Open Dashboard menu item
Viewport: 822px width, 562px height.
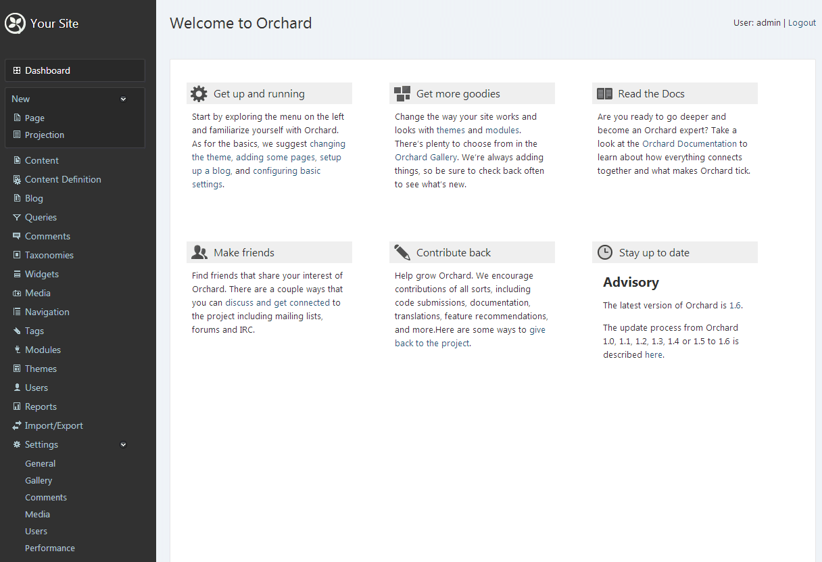pos(75,70)
